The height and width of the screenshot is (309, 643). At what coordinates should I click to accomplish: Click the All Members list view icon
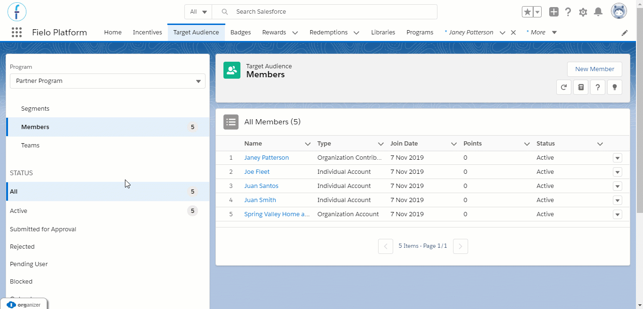[231, 122]
